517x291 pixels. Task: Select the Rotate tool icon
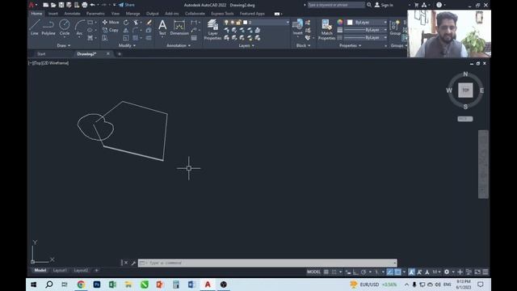[126, 23]
